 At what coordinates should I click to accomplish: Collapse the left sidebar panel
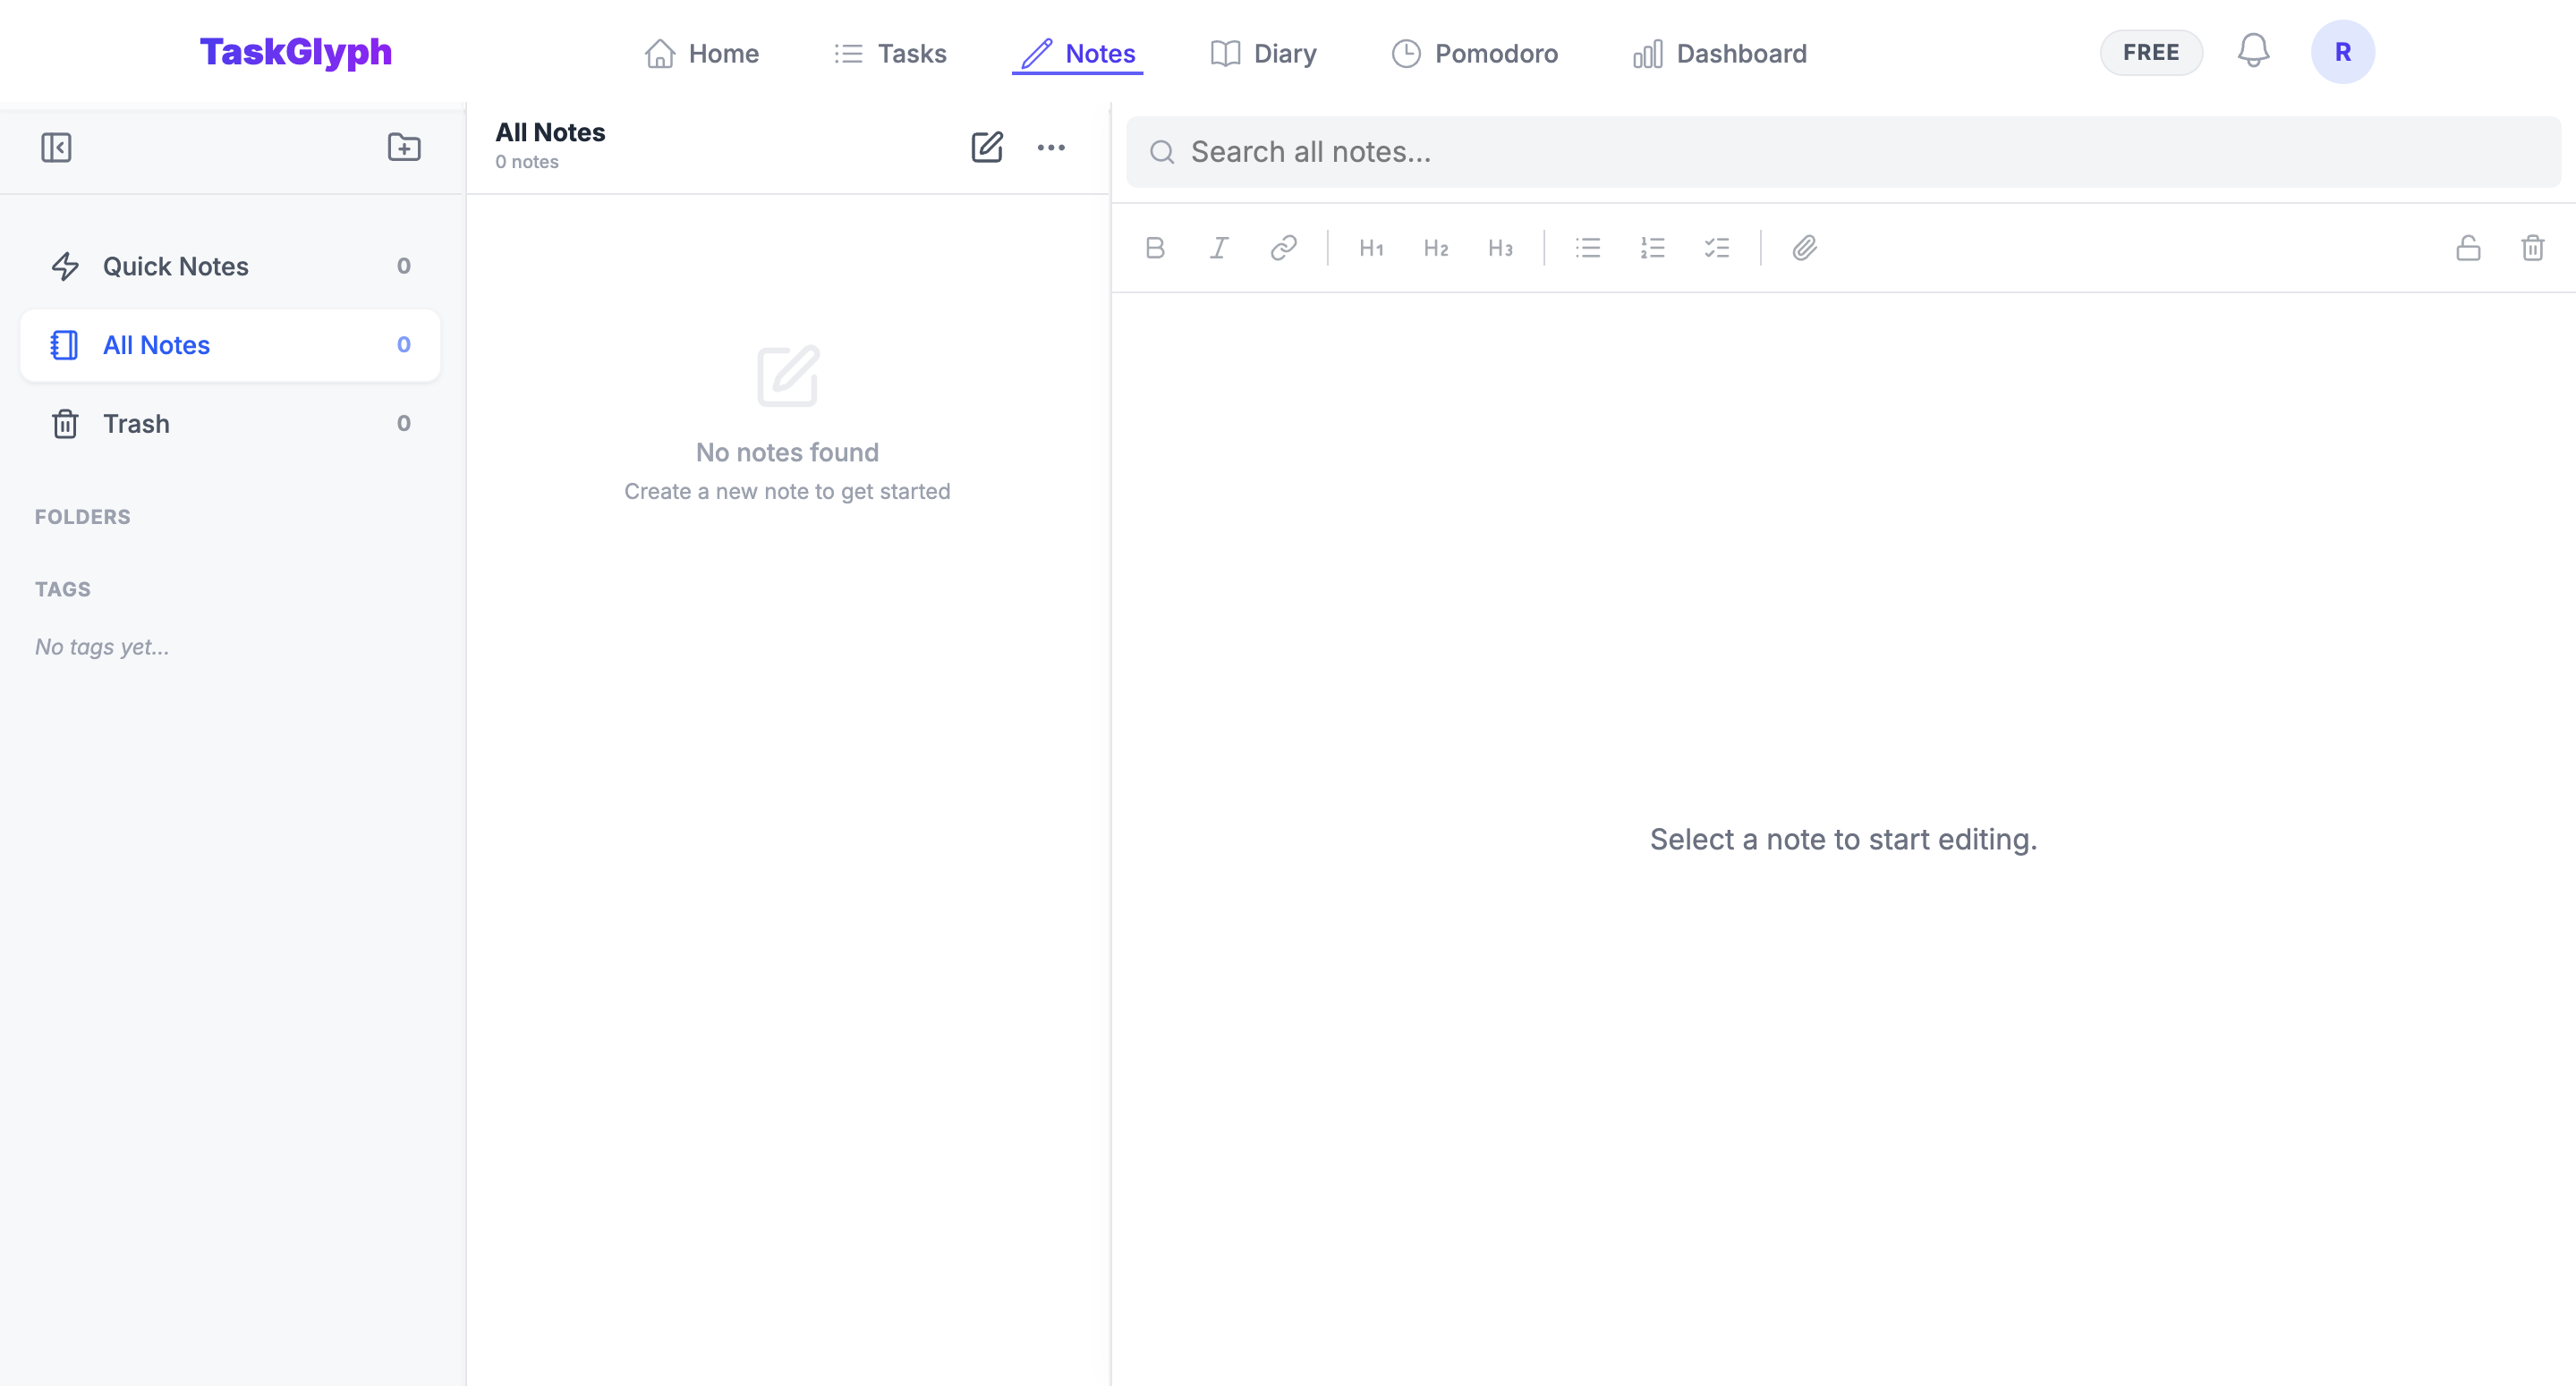coord(56,148)
